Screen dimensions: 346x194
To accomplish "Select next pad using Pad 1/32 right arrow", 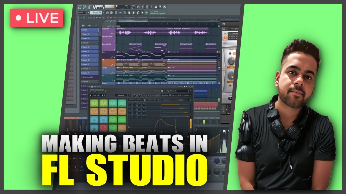I will (x=102, y=95).
